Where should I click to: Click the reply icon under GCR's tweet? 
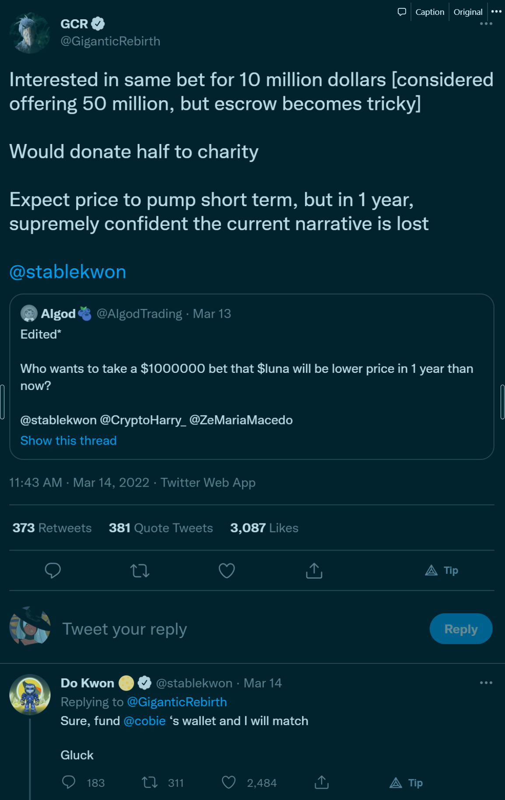[x=53, y=570]
